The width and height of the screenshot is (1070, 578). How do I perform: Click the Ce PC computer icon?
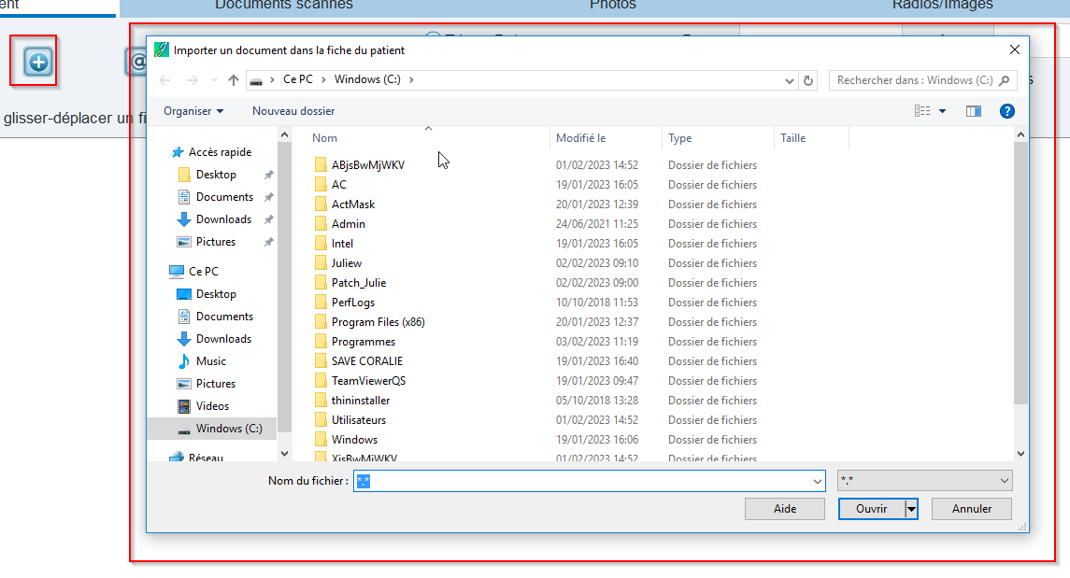pyautogui.click(x=176, y=272)
